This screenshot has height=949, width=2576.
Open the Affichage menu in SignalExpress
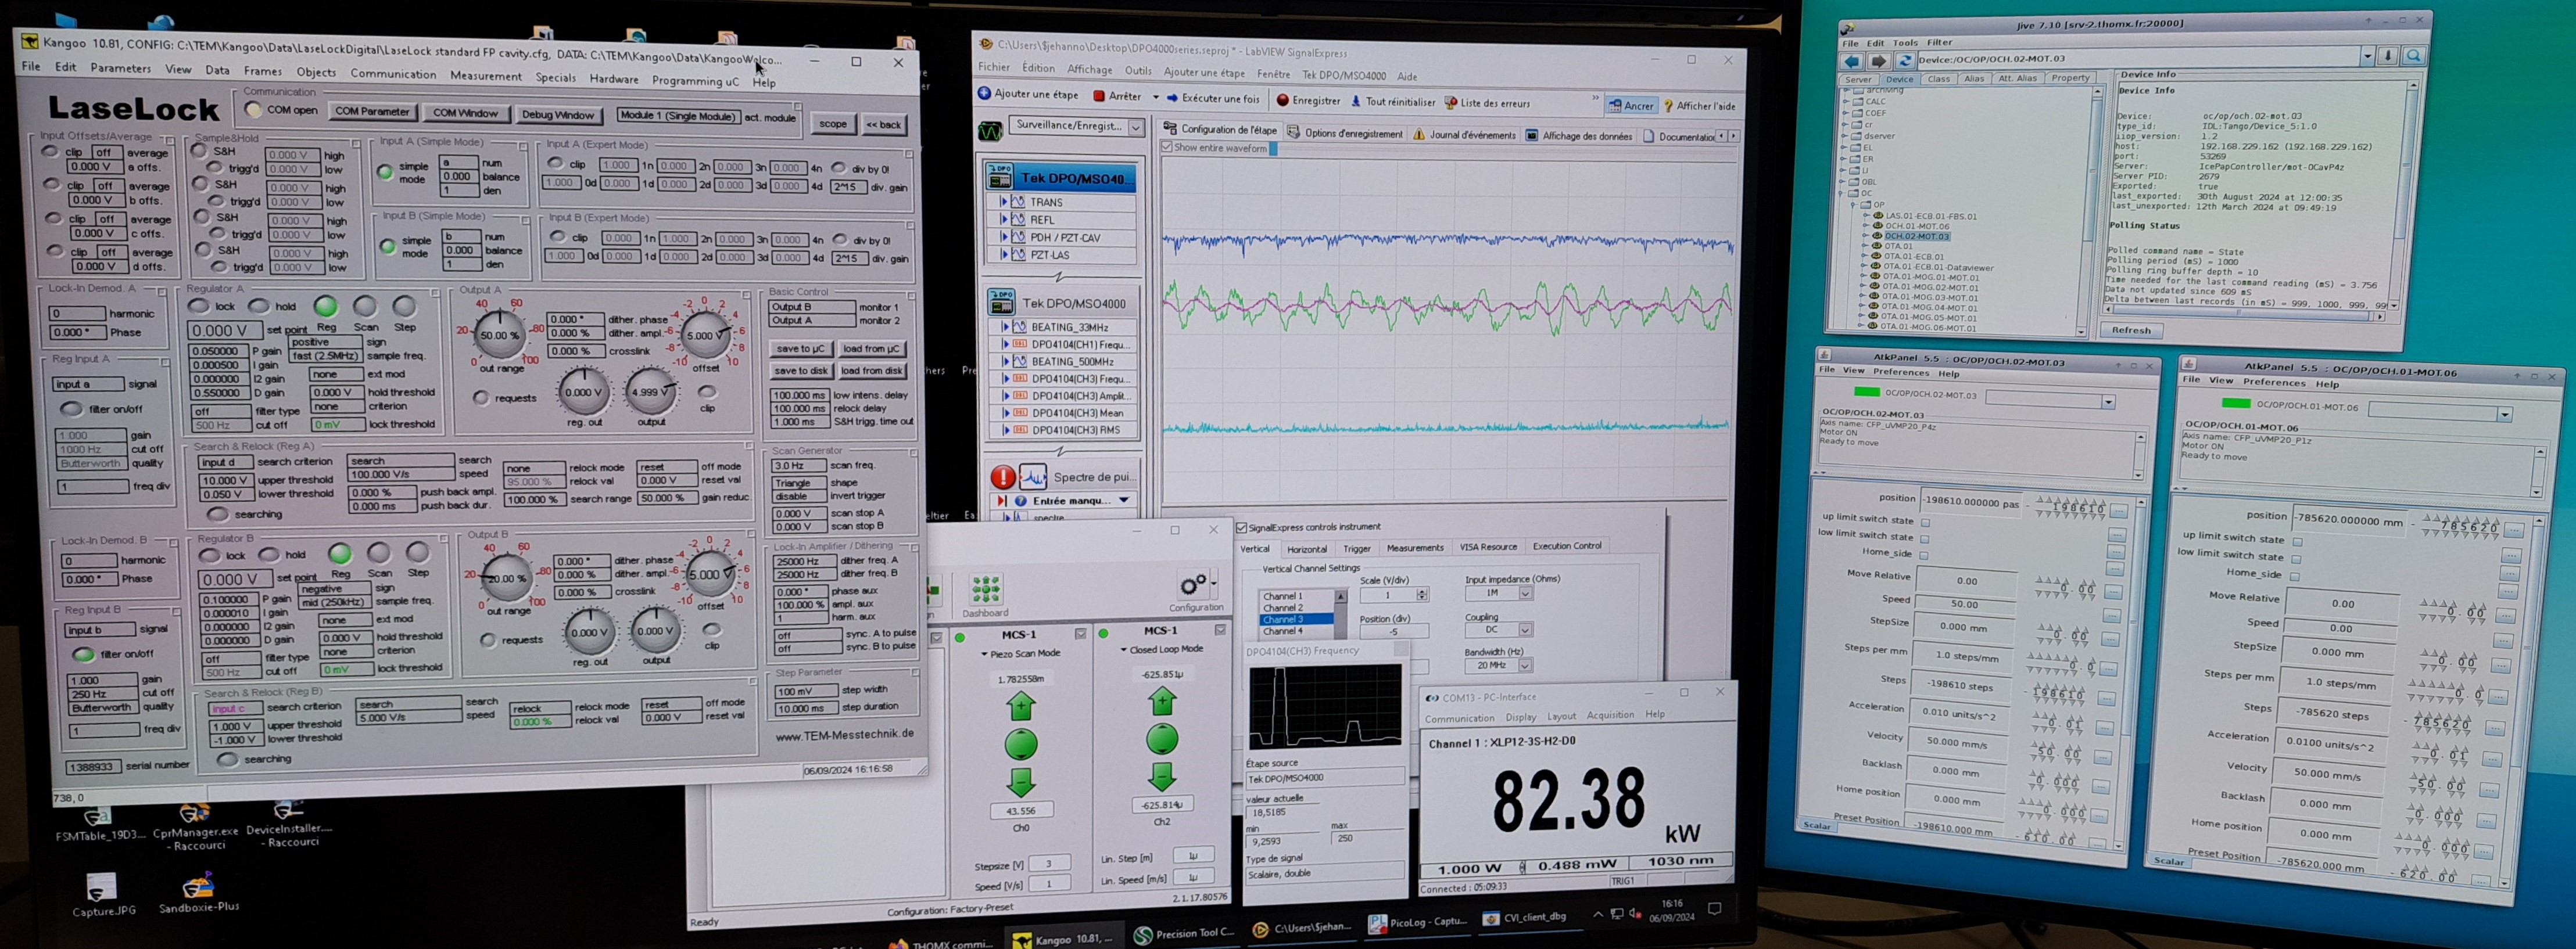[x=1089, y=70]
